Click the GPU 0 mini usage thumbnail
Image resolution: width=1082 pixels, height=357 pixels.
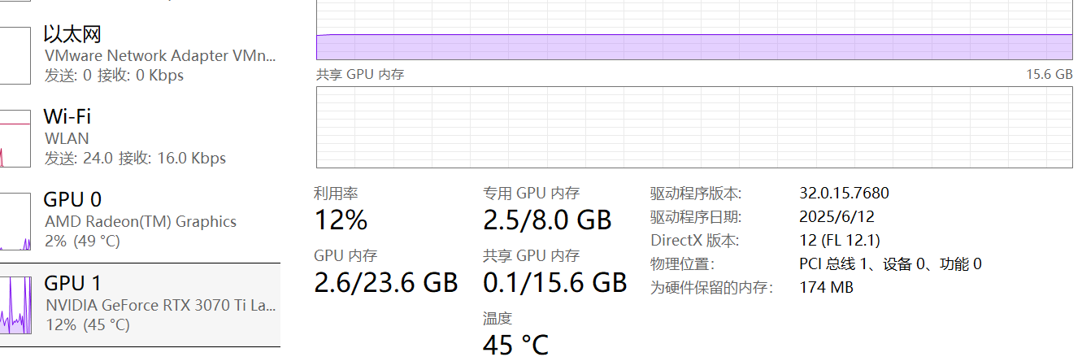15,221
